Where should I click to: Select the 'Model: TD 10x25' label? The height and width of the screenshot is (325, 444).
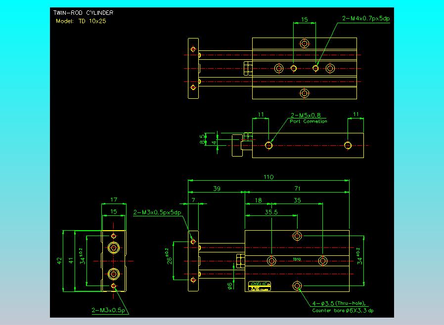tap(81, 21)
